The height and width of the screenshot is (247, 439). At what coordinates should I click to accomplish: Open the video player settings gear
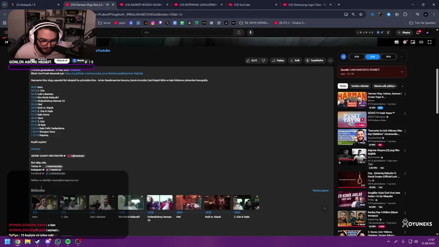[405, 42]
